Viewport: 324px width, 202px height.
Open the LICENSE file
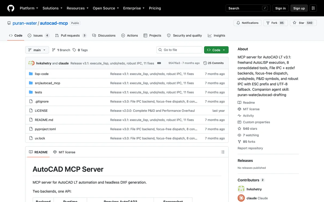point(41,111)
